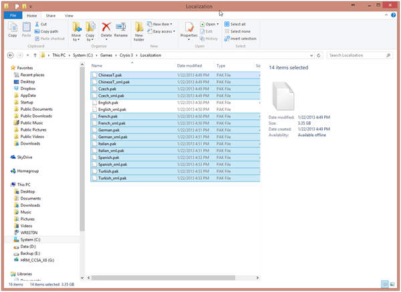This screenshot has height=292, width=401.
Task: Open the New item dropdown
Action: pyautogui.click(x=160, y=24)
